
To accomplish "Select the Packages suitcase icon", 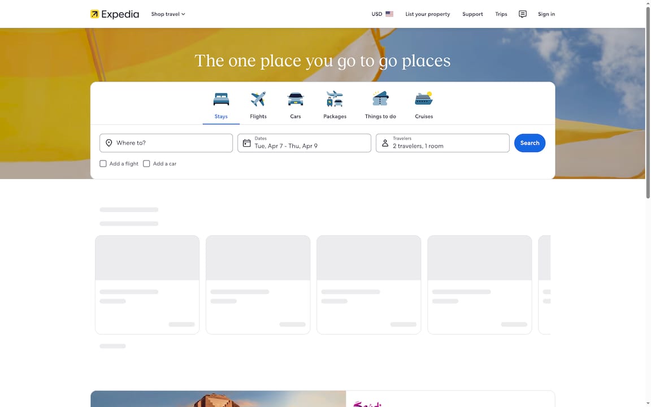I will click(335, 98).
